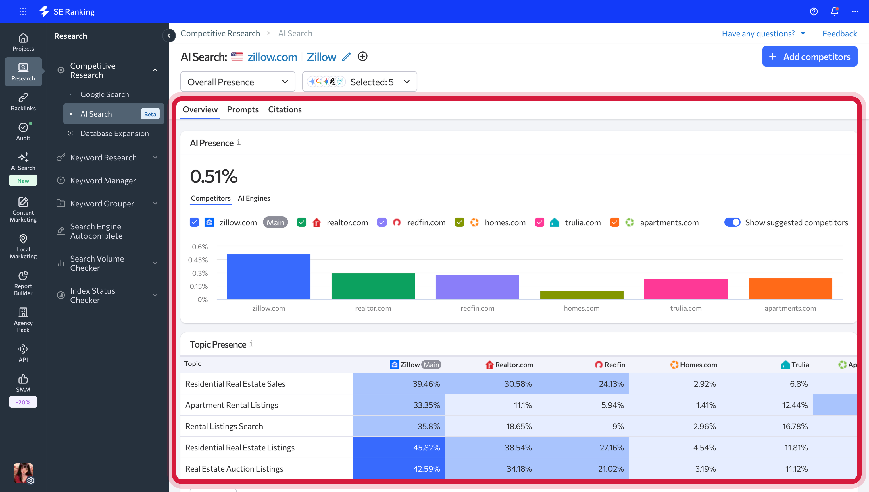This screenshot has width=869, height=492.
Task: Switch to the Prompts tab
Action: pos(243,109)
